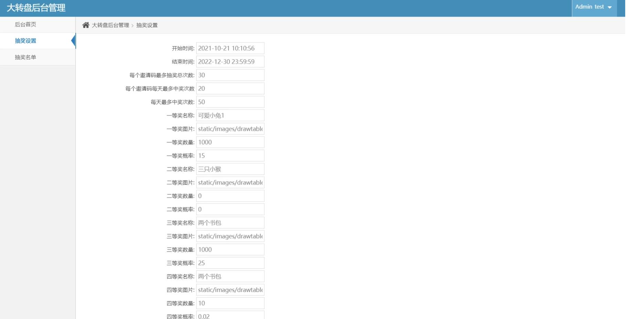Click the 一等奖名称 field showing 可爱小兔1
Viewport: 629px width, 319px height.
click(230, 115)
